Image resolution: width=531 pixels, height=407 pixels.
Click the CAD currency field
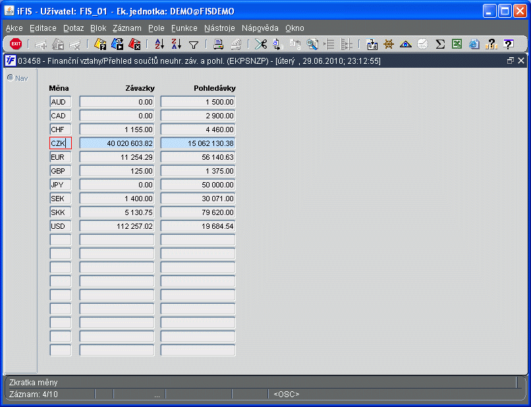[x=61, y=116]
